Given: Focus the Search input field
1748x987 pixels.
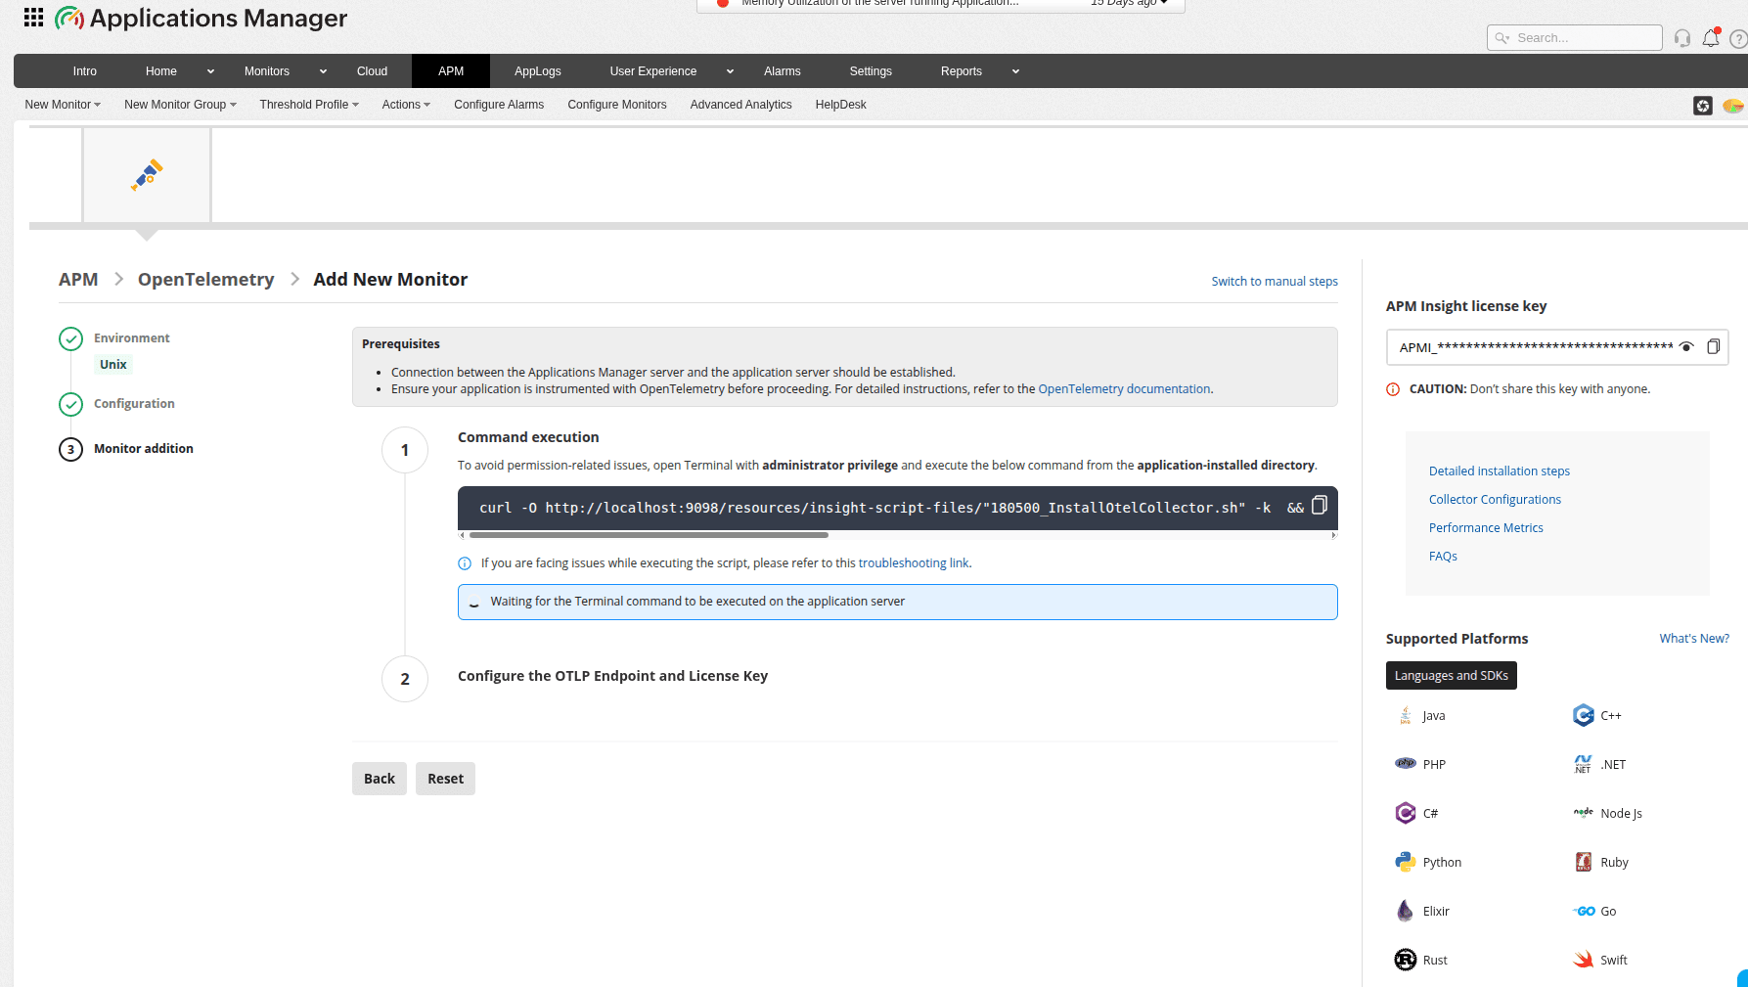Looking at the screenshot, I should [1574, 38].
